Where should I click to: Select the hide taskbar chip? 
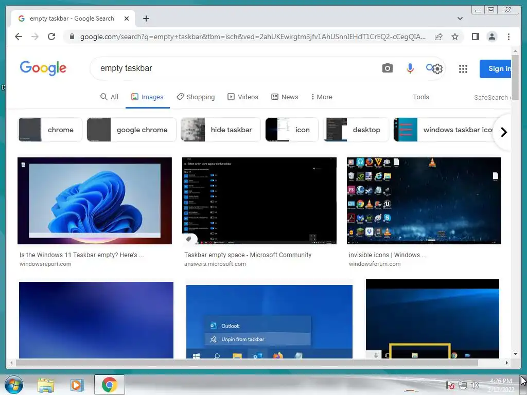(x=220, y=130)
